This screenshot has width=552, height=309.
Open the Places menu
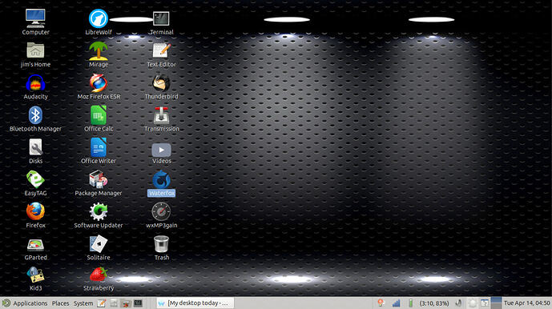pos(61,303)
